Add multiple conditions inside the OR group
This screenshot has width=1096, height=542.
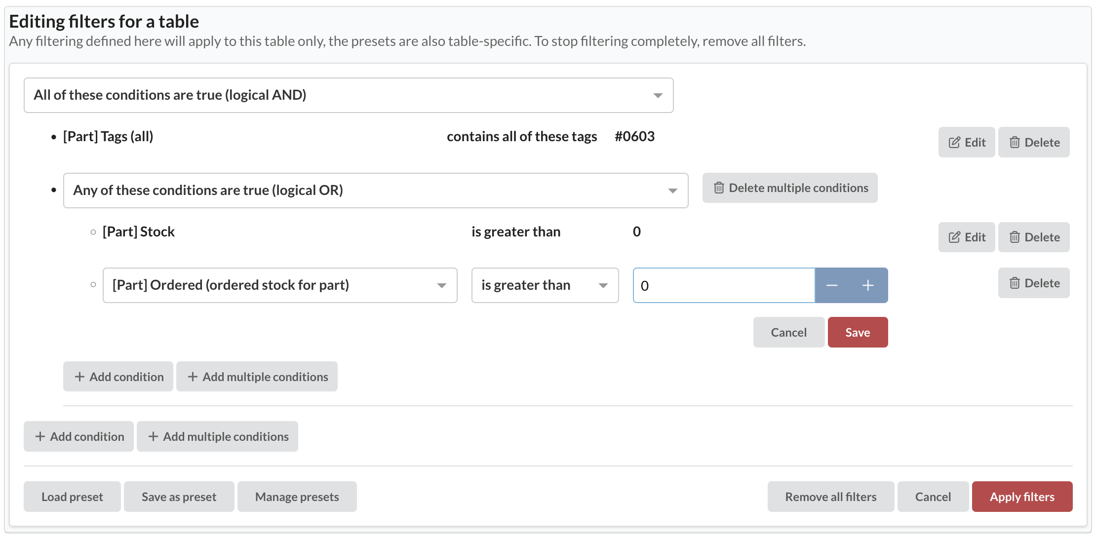coord(257,377)
